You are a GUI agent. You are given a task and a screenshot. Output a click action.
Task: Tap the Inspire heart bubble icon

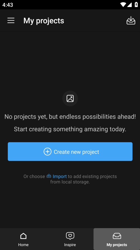[x=70, y=236]
